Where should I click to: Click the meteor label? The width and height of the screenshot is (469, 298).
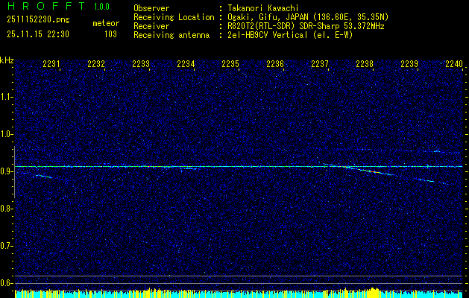[106, 23]
